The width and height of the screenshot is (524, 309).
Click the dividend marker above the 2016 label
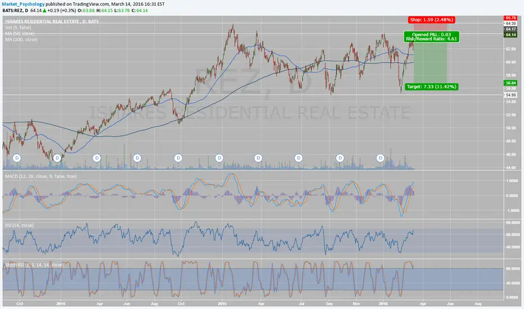tap(380, 158)
